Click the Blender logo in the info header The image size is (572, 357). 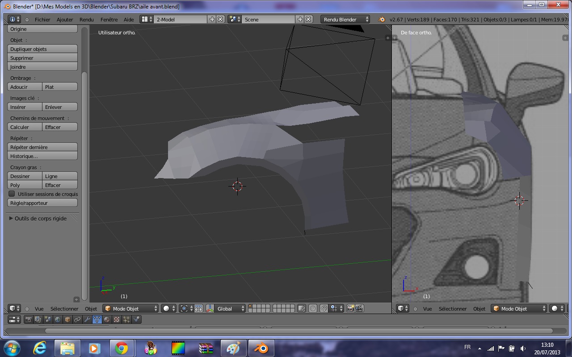pyautogui.click(x=382, y=19)
